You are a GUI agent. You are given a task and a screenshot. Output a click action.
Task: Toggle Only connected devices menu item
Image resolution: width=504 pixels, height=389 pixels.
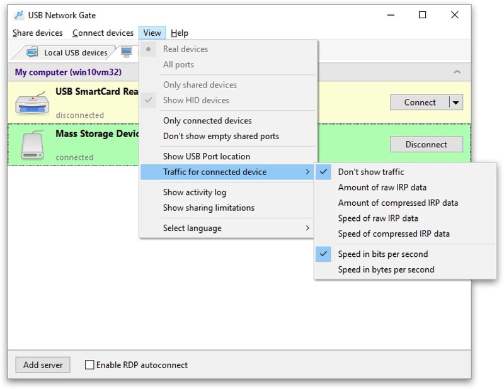click(227, 121)
